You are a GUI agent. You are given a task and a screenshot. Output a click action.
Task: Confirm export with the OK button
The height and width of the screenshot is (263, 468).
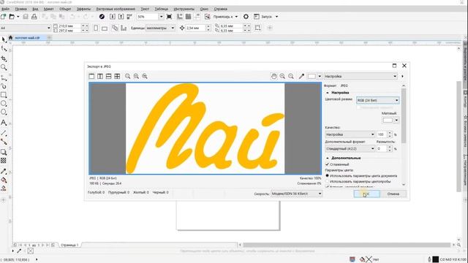[x=367, y=194]
